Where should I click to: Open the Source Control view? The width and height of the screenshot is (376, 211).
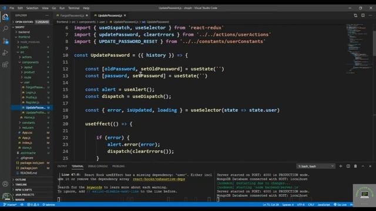click(x=5, y=40)
